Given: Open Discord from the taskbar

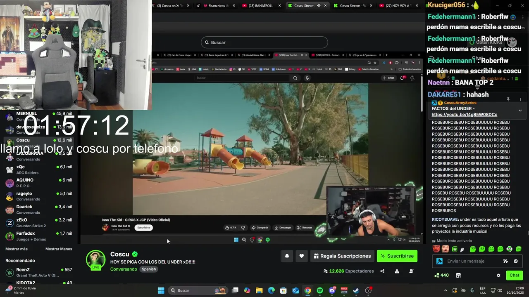Looking at the screenshot, I should click(332, 290).
